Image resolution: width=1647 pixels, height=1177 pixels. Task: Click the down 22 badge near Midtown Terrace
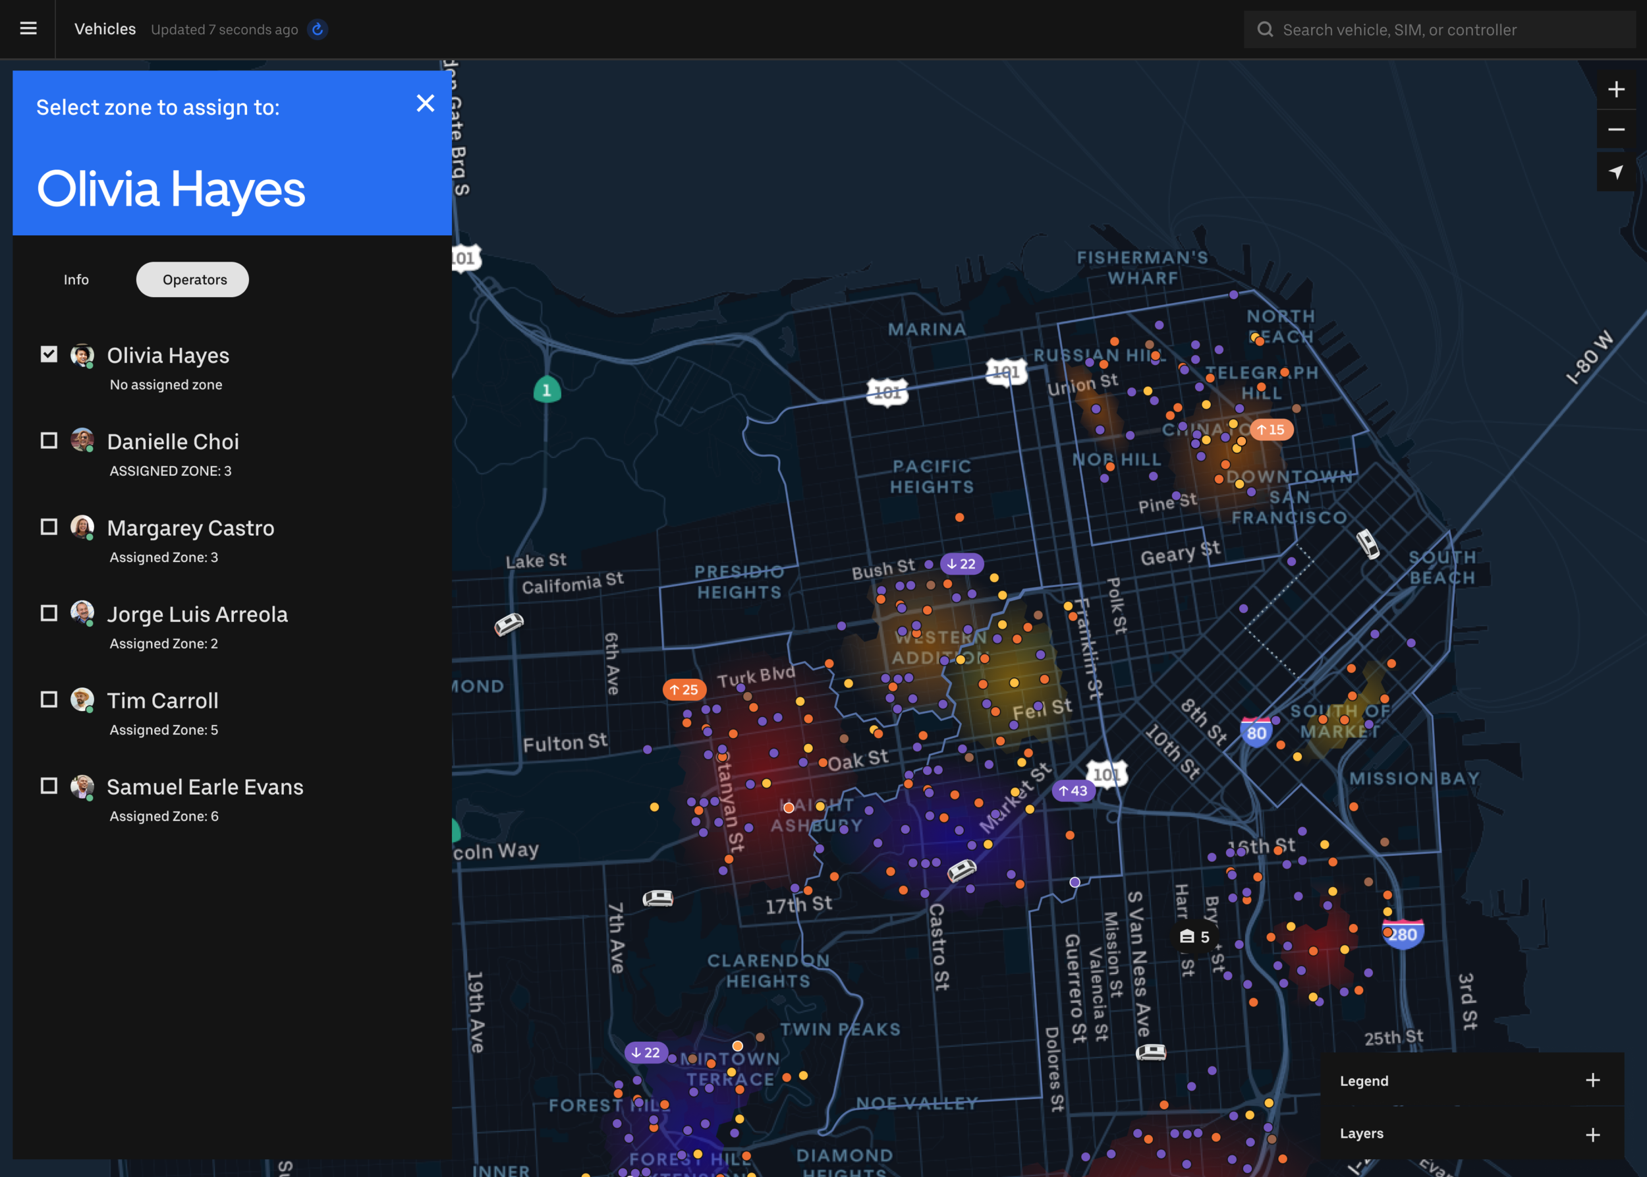646,1052
